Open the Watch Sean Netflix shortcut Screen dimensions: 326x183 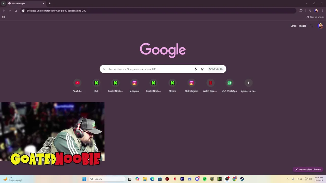click(210, 86)
